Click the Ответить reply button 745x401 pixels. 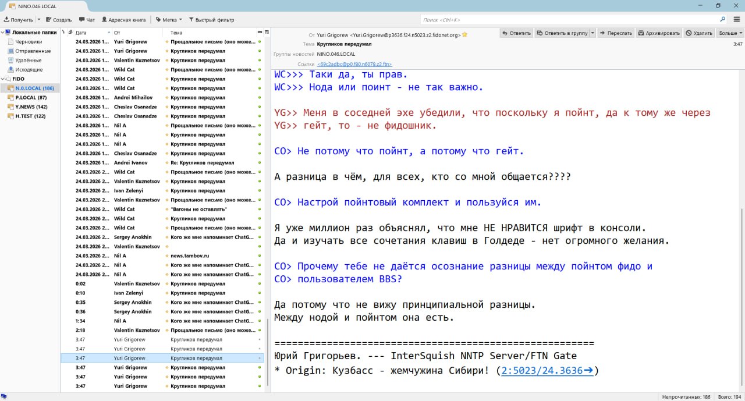point(516,33)
